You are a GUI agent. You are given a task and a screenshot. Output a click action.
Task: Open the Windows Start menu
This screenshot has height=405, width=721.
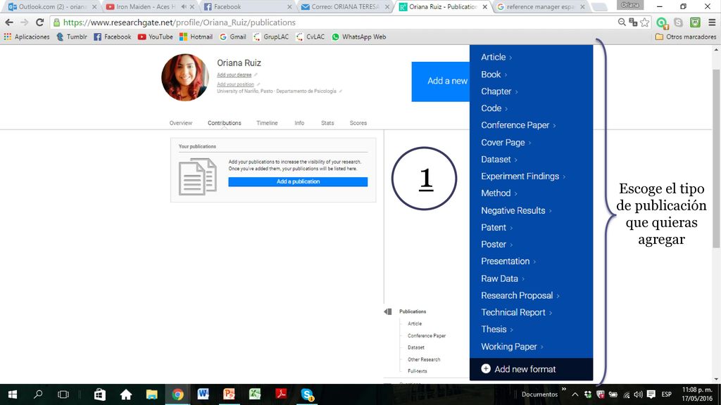13,394
